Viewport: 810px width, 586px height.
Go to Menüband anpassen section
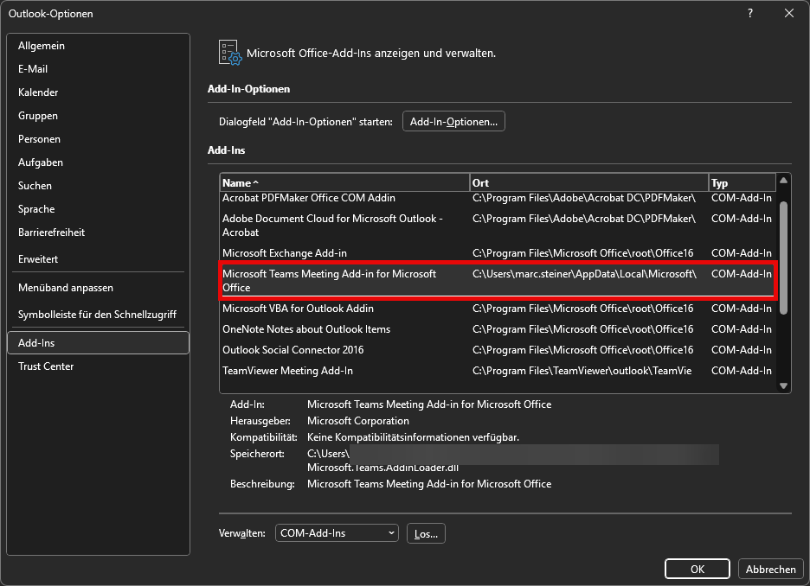(x=66, y=288)
